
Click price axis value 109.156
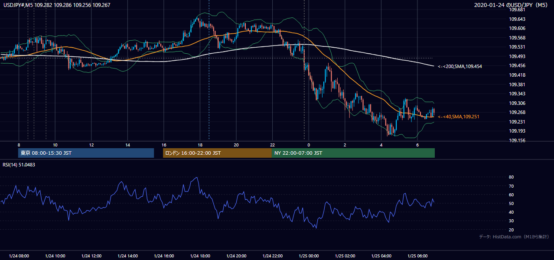[517, 140]
